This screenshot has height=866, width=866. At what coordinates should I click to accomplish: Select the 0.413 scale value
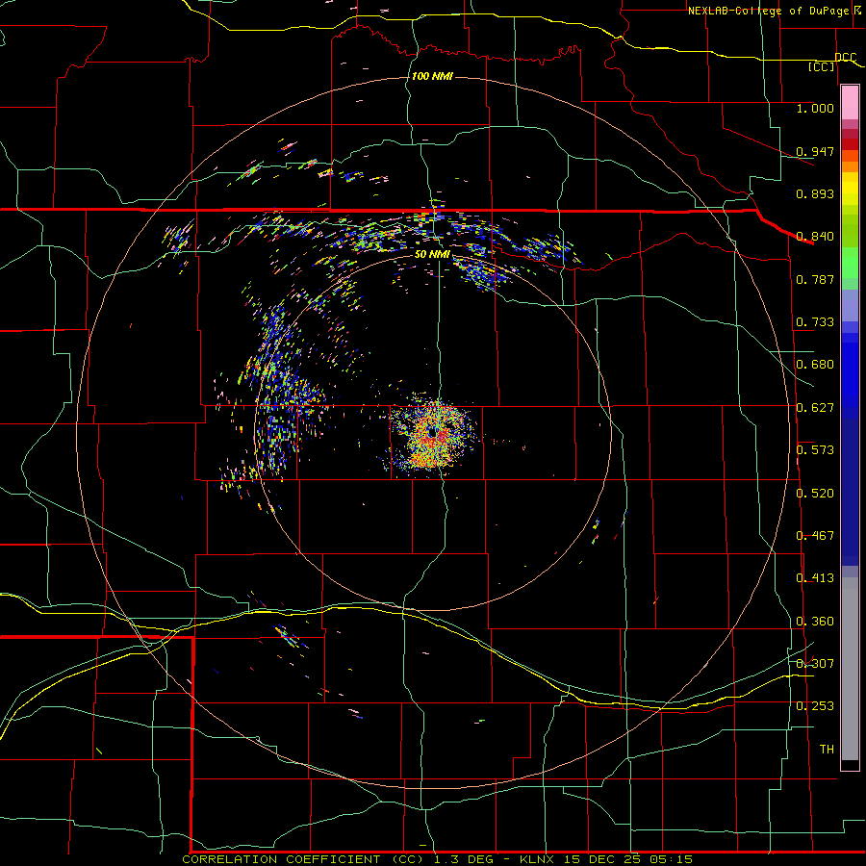tap(815, 577)
